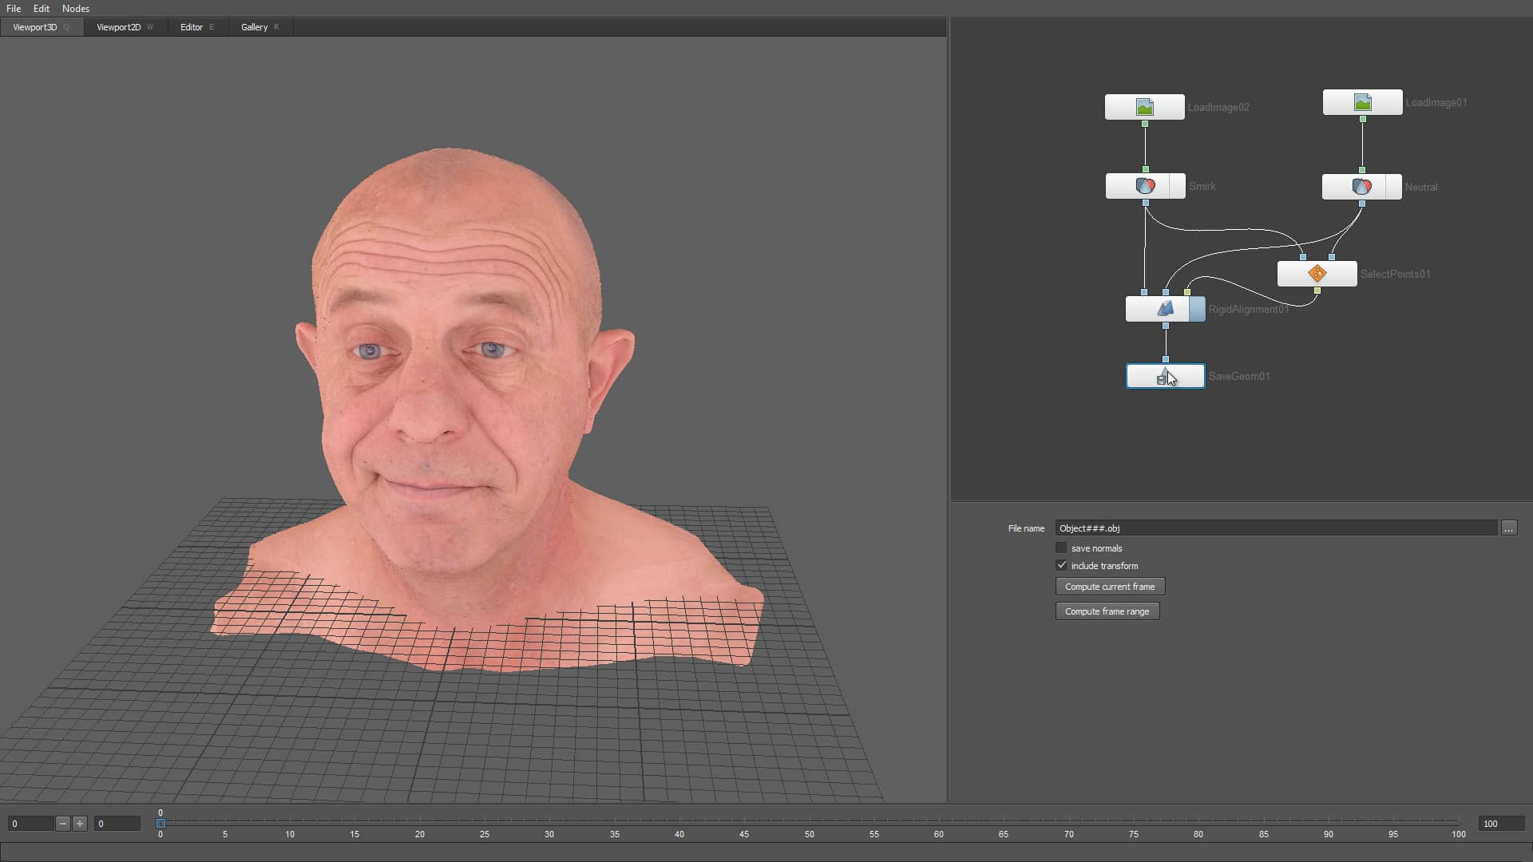Click the Smirk geometry node icon
Image resolution: width=1533 pixels, height=862 pixels.
(1144, 185)
